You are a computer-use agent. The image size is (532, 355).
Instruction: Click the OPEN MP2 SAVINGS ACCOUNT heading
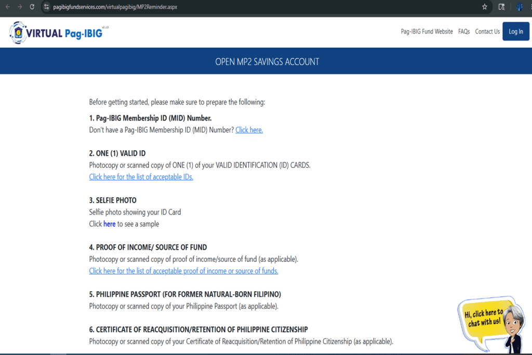pyautogui.click(x=267, y=62)
